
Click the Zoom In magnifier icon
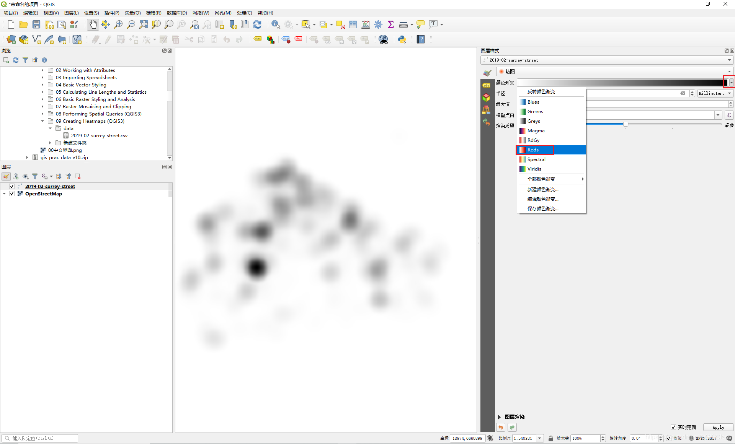tap(118, 24)
